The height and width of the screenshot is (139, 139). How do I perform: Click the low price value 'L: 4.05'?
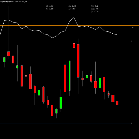[72, 9]
